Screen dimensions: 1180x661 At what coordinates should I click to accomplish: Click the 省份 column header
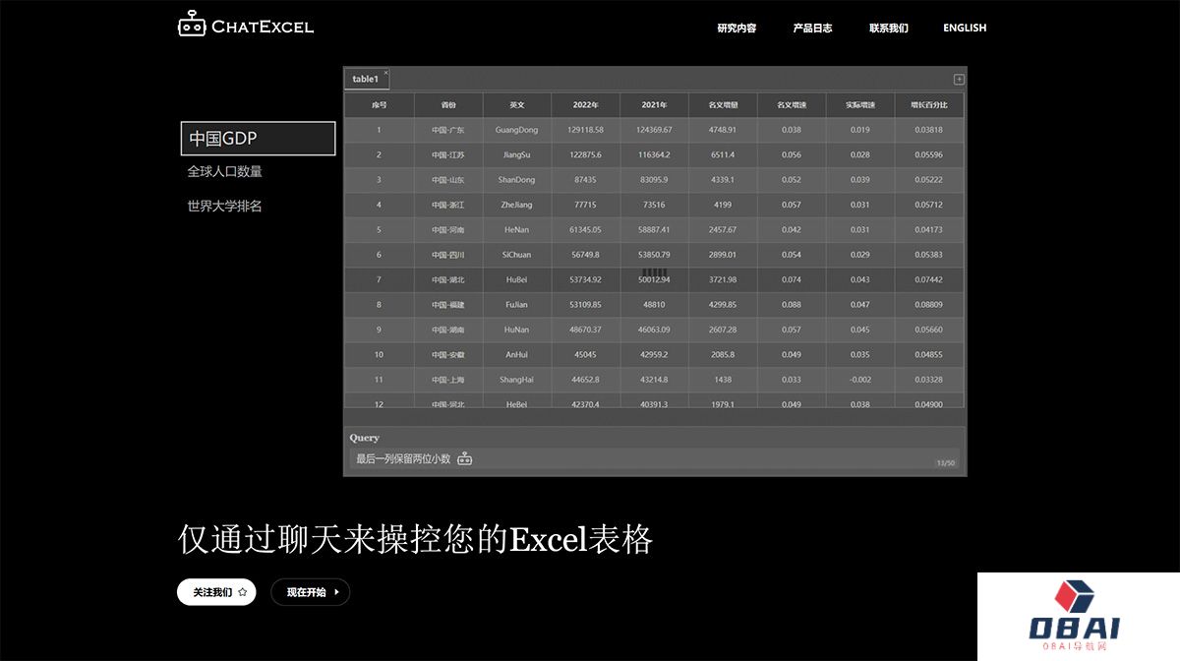click(448, 104)
